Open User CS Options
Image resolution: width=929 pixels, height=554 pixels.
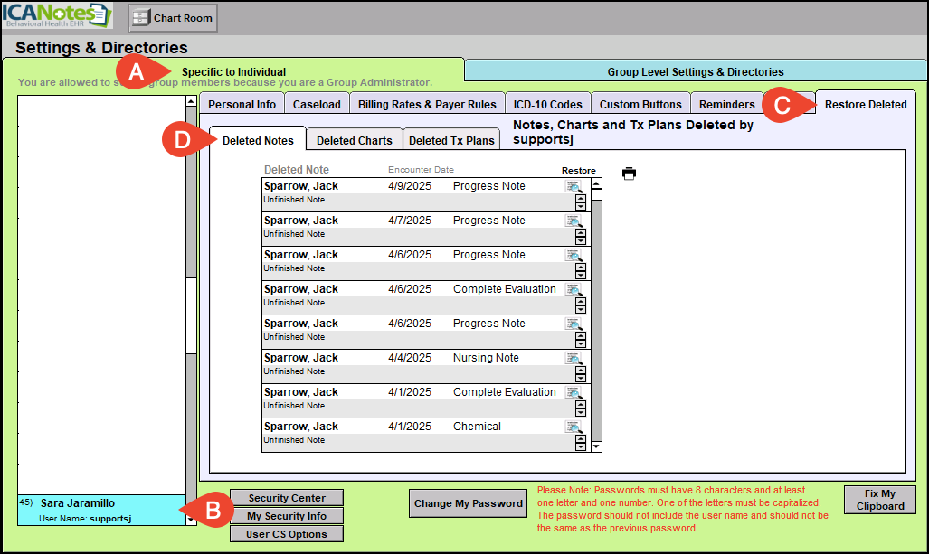[287, 533]
